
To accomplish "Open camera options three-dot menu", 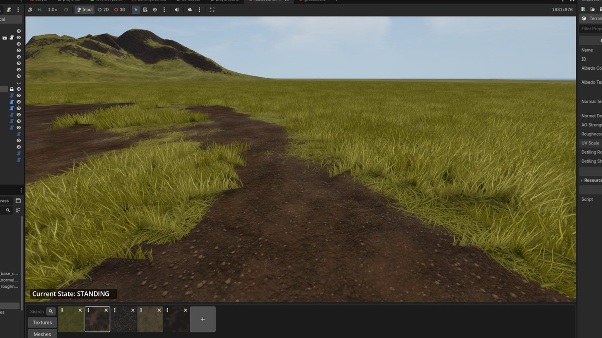I will point(199,10).
